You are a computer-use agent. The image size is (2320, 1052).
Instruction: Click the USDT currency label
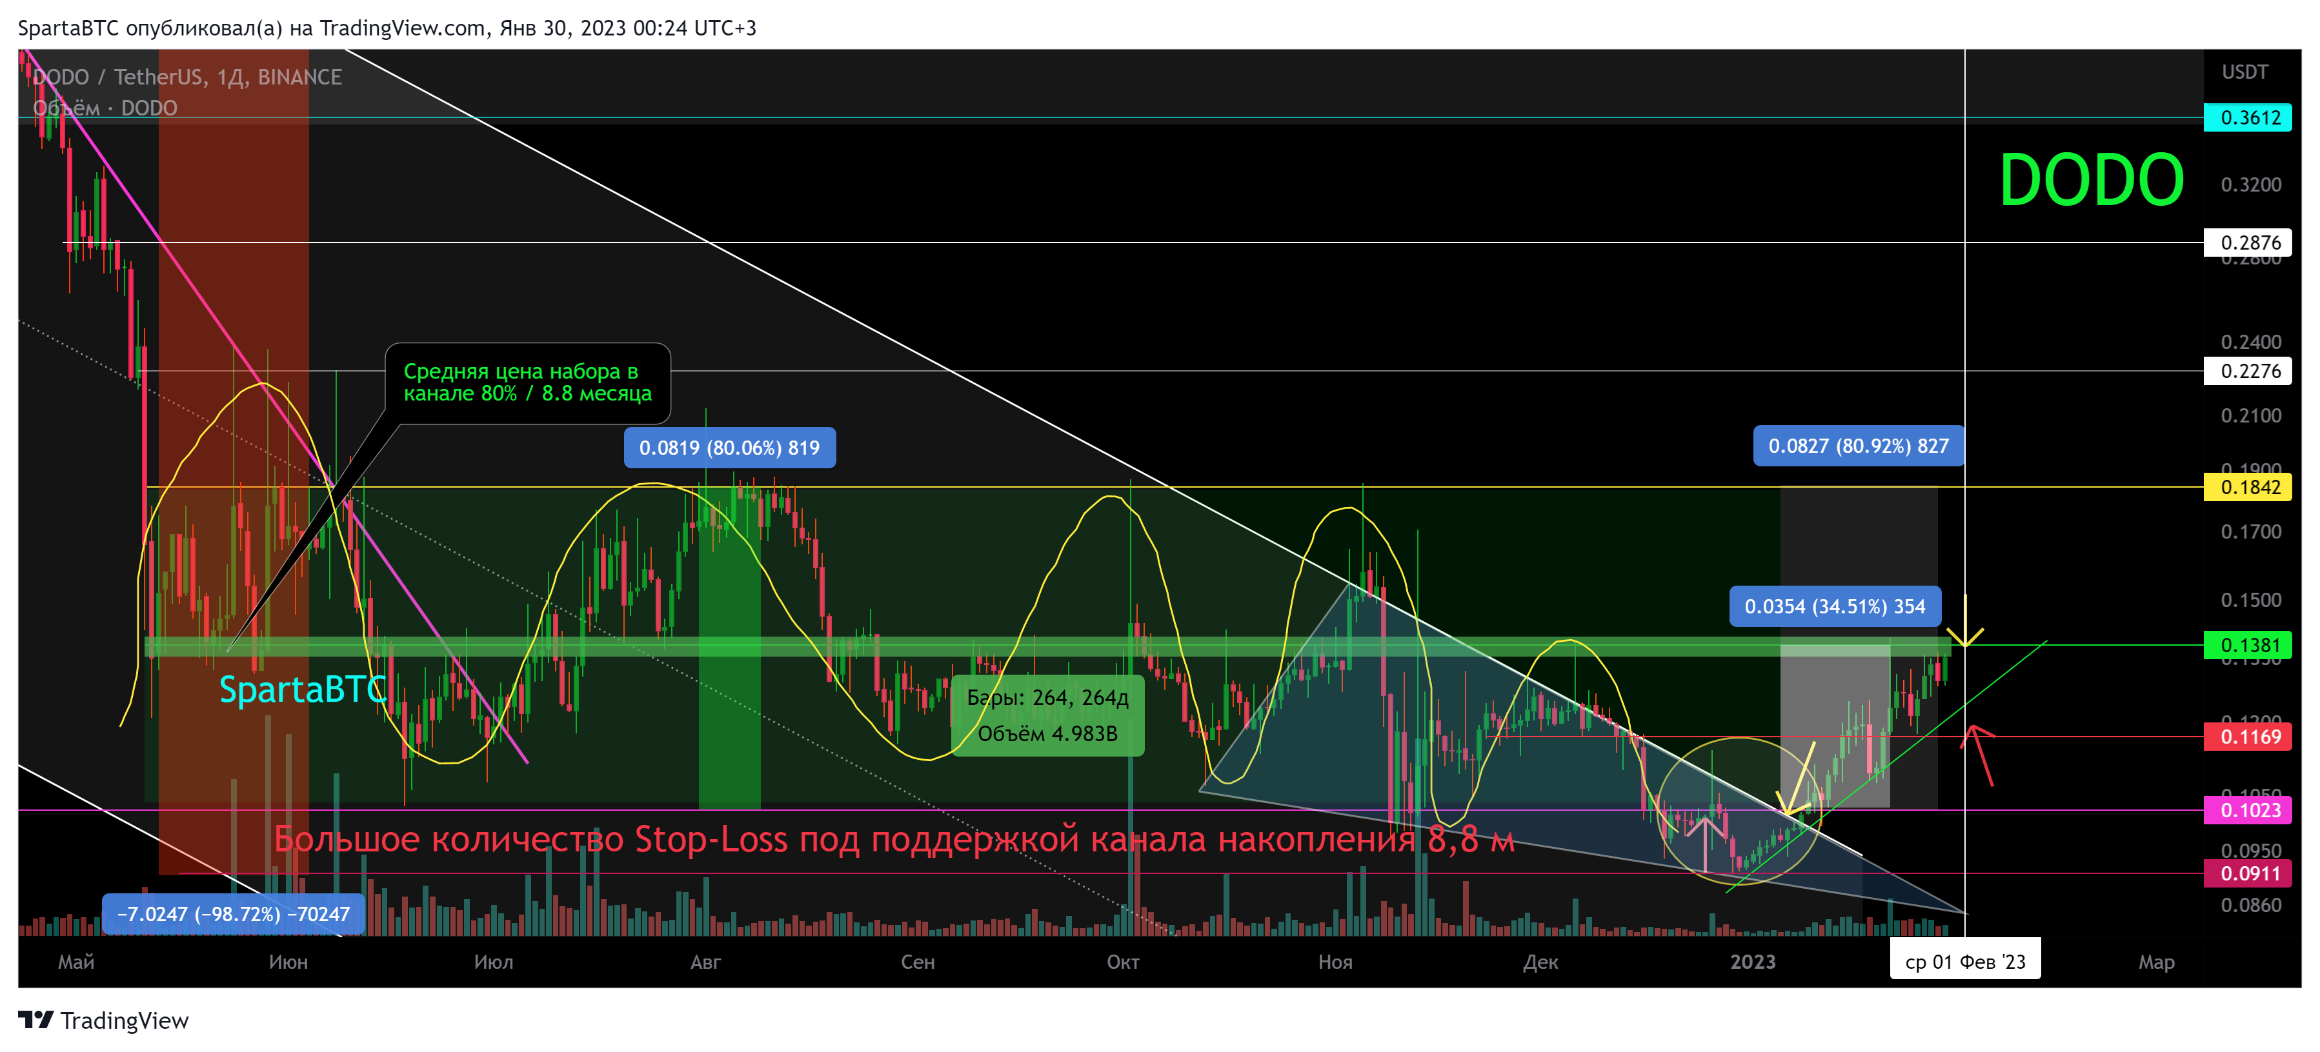[x=2244, y=72]
